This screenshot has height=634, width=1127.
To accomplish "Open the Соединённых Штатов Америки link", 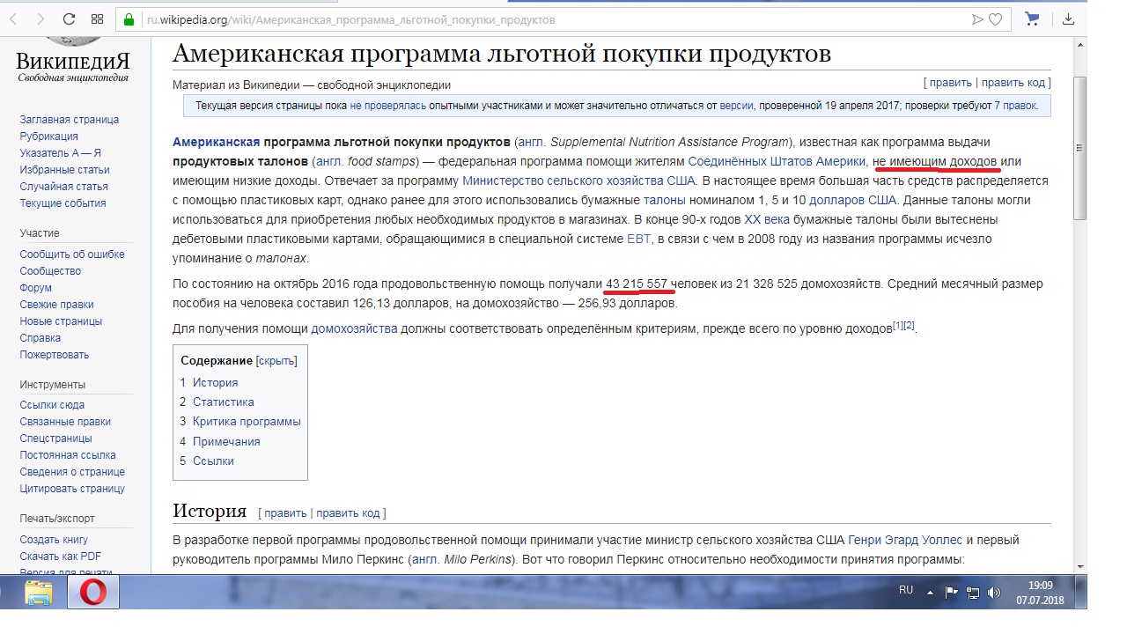I will (x=777, y=161).
